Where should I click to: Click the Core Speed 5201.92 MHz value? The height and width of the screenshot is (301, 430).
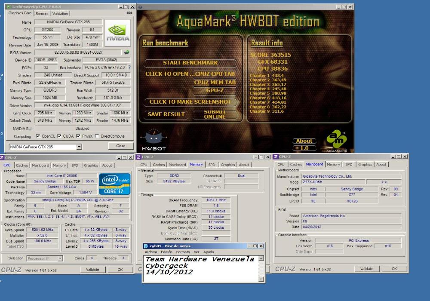(x=43, y=230)
